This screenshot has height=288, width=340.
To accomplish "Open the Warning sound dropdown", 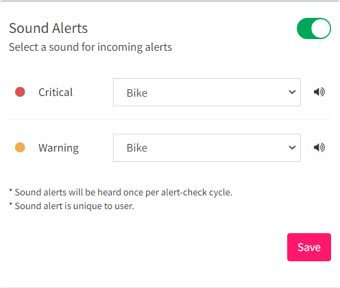I will click(207, 147).
